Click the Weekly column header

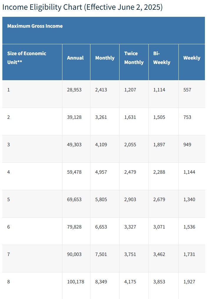[192, 58]
